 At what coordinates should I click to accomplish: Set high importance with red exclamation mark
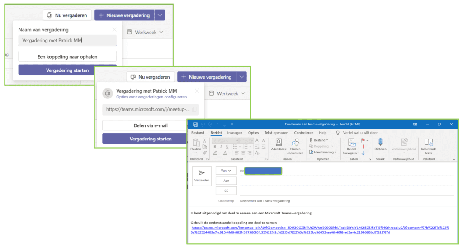[363, 147]
